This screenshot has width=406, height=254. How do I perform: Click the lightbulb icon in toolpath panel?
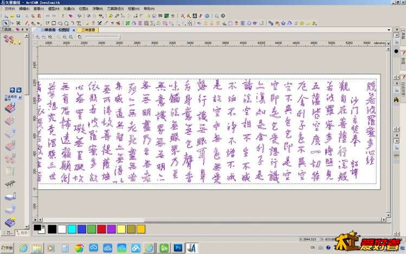click(19, 41)
